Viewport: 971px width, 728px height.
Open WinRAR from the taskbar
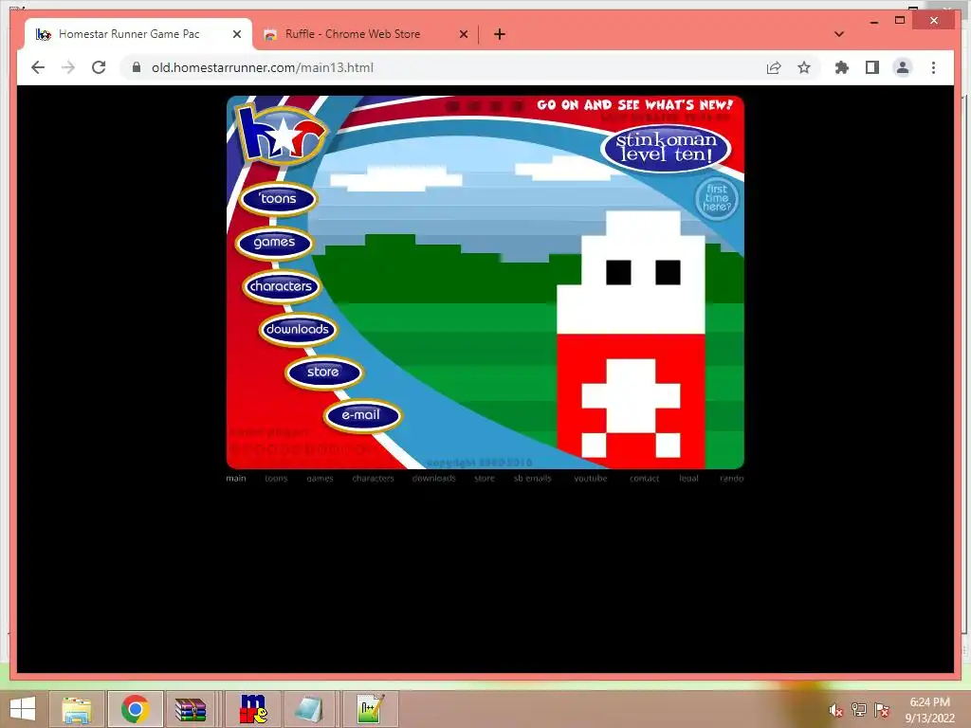point(191,709)
